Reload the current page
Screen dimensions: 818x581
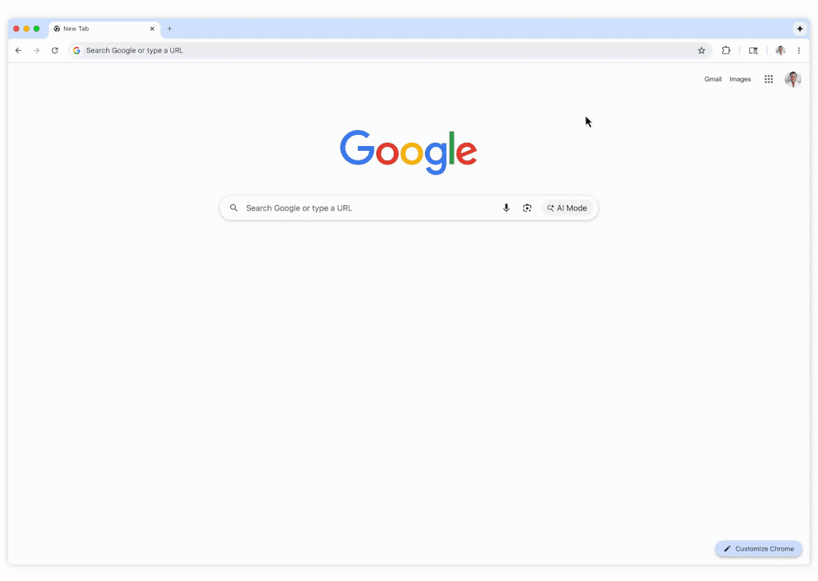click(x=55, y=50)
